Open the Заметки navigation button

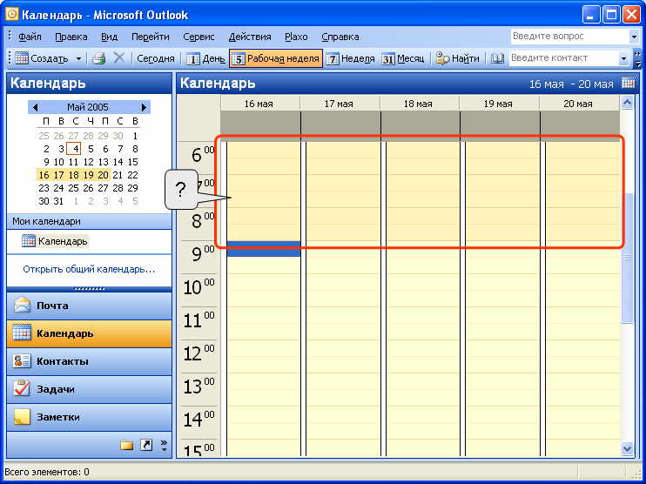(x=89, y=417)
